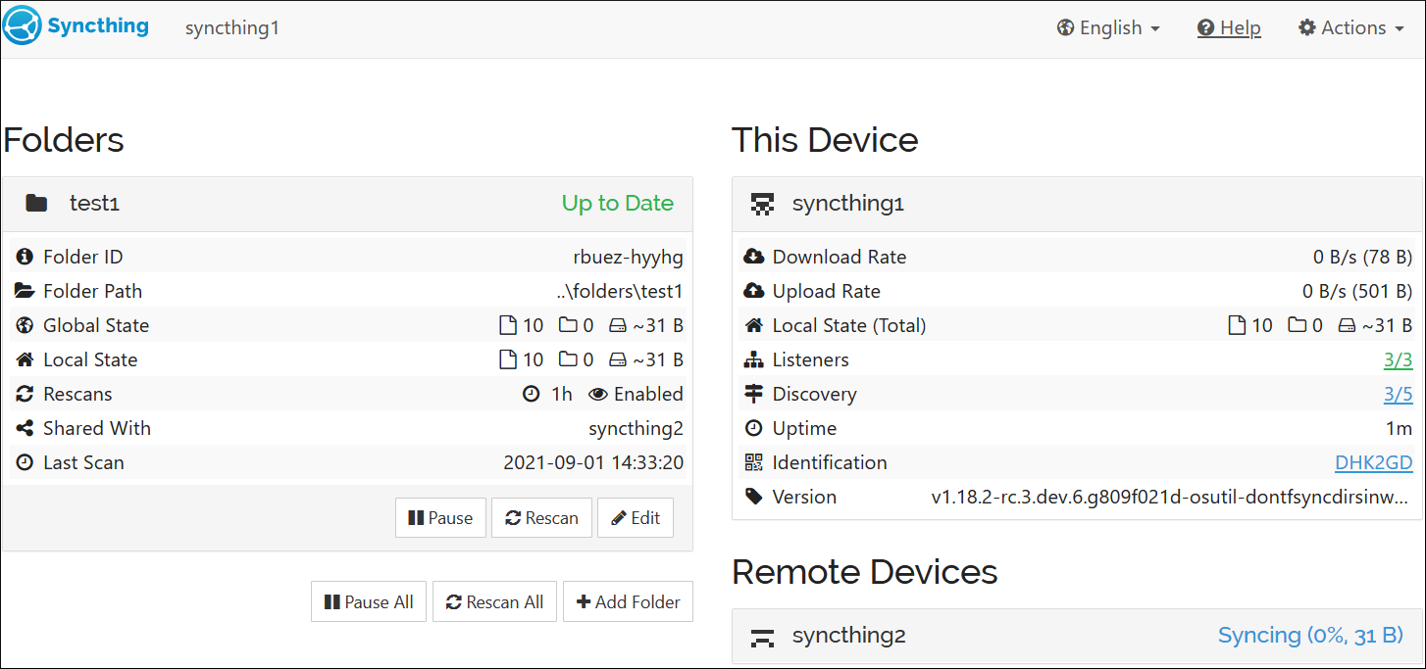Viewport: 1426px width, 669px height.
Task: Open the DHK2GD identification link
Action: pos(1373,462)
